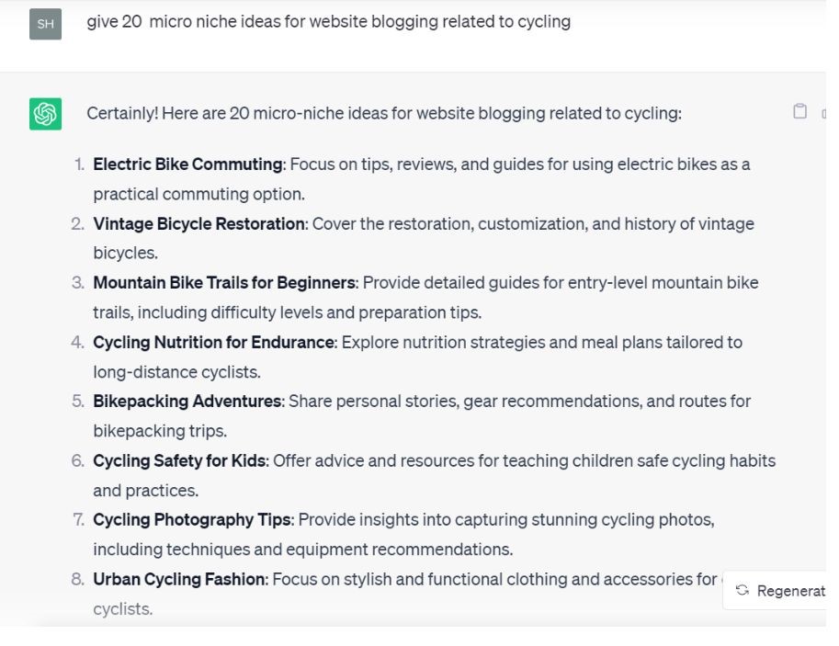839x646 pixels.
Task: Click the "Electric Bike Commuting" heading
Action: (x=187, y=164)
